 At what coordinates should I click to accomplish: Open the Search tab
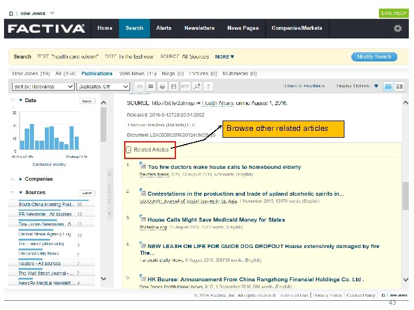135,28
